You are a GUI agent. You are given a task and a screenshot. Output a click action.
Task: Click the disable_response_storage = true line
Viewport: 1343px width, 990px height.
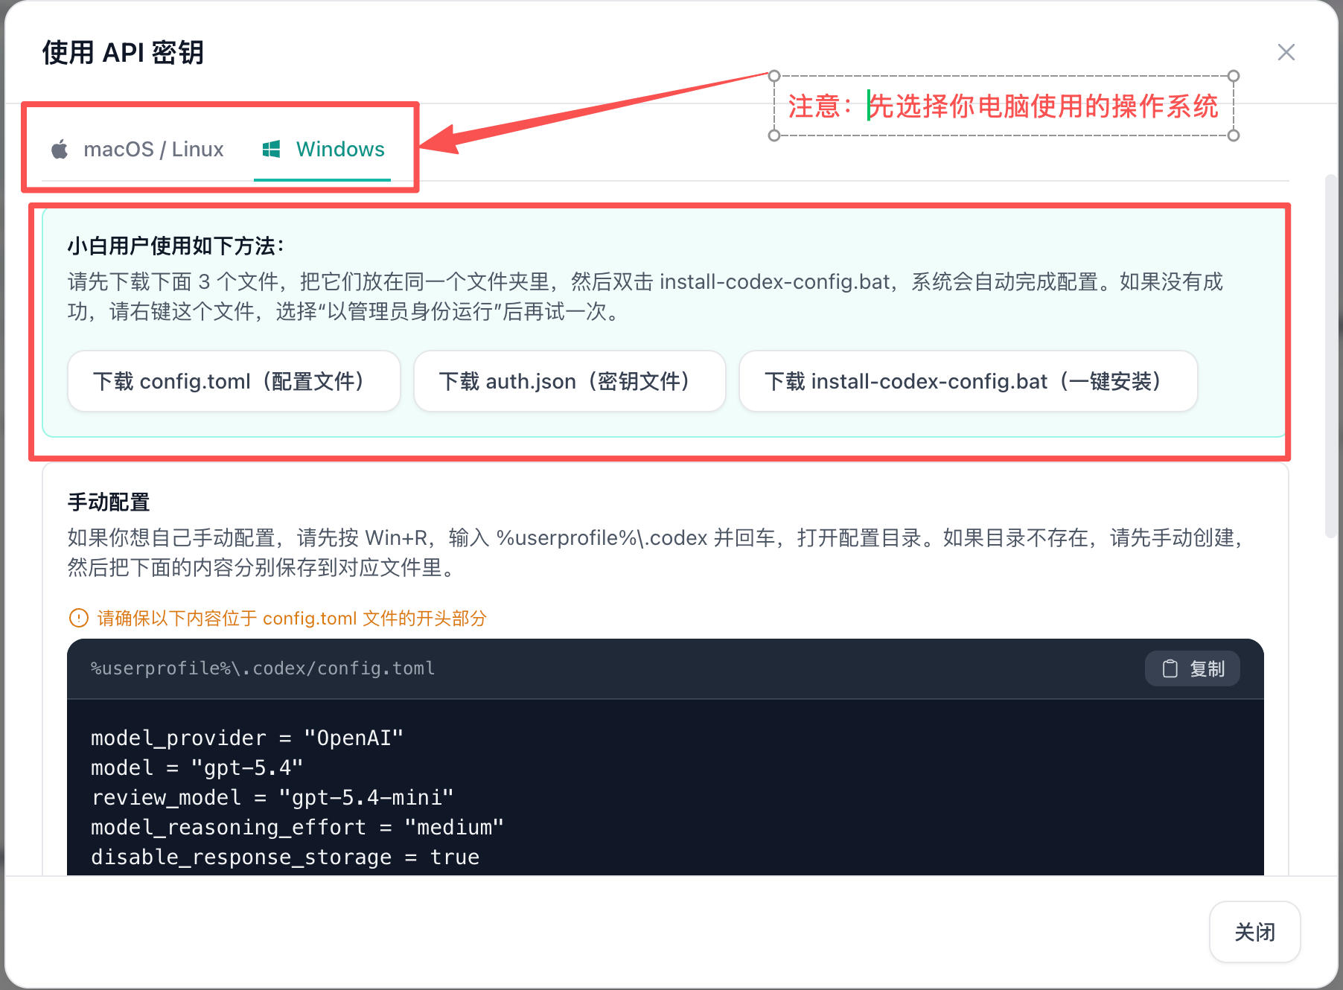tap(285, 857)
